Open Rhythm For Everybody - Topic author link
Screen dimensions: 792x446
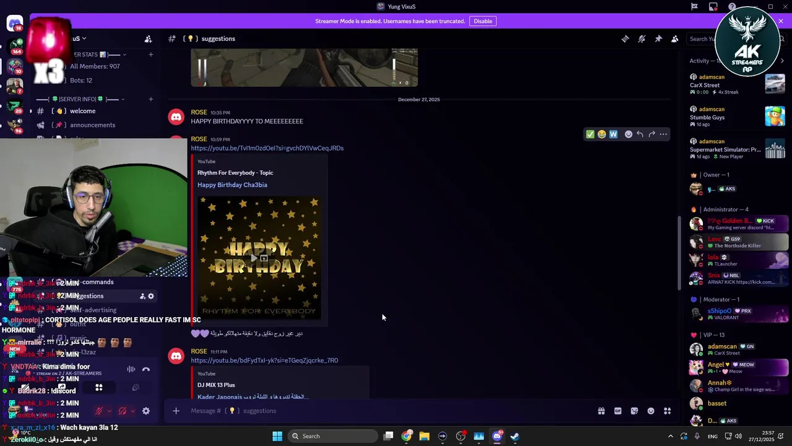pos(235,173)
